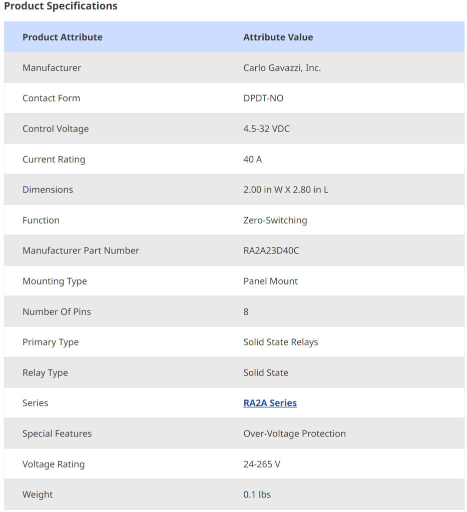Select the 0.1 lbs weight value
Viewport: 467px width, 512px height.
pyautogui.click(x=257, y=494)
